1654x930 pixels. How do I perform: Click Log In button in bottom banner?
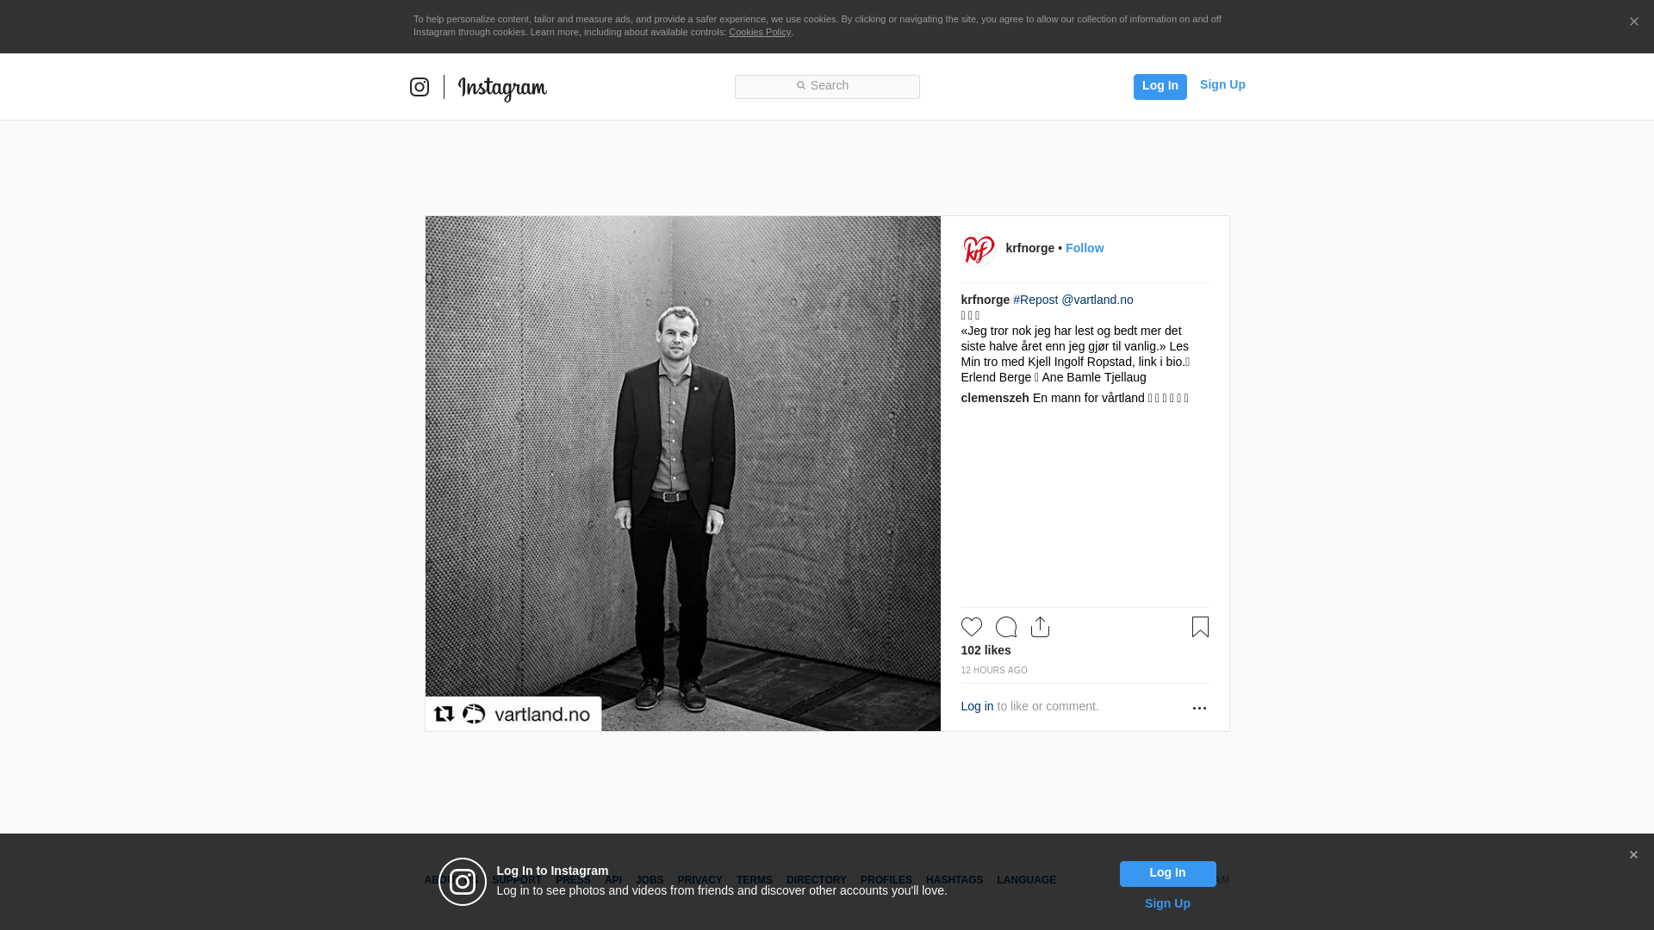tap(1167, 874)
